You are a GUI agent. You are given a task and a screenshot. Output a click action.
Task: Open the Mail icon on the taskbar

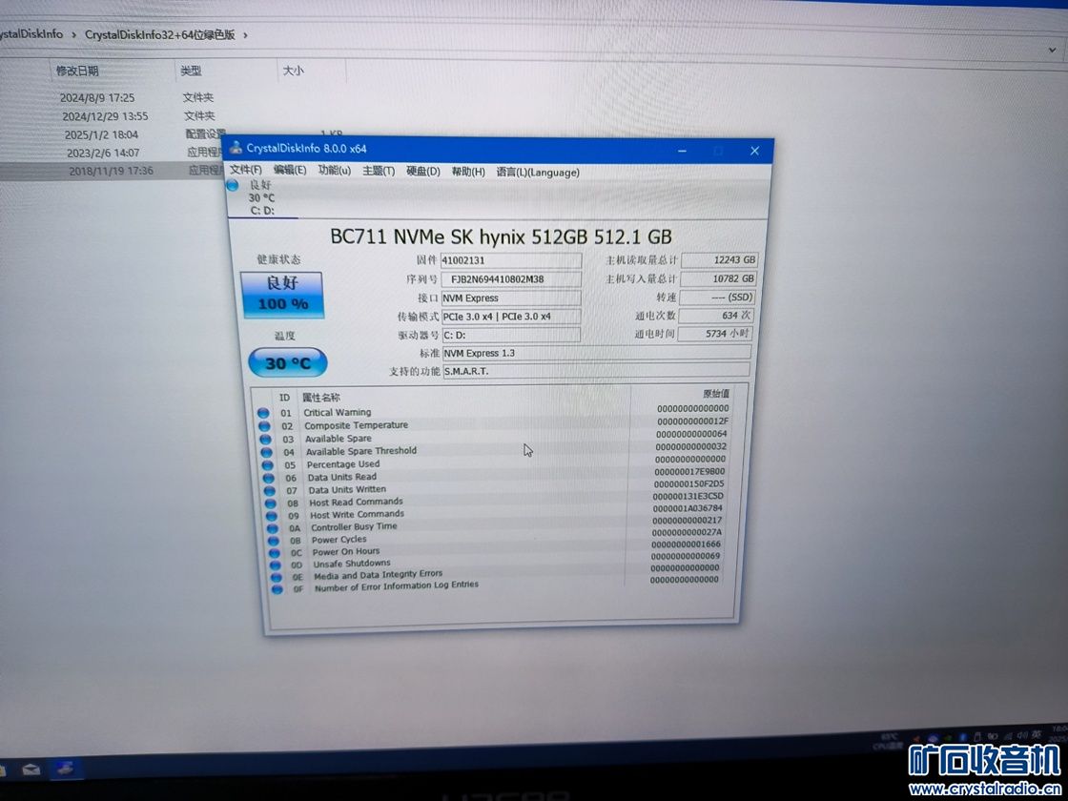point(31,770)
